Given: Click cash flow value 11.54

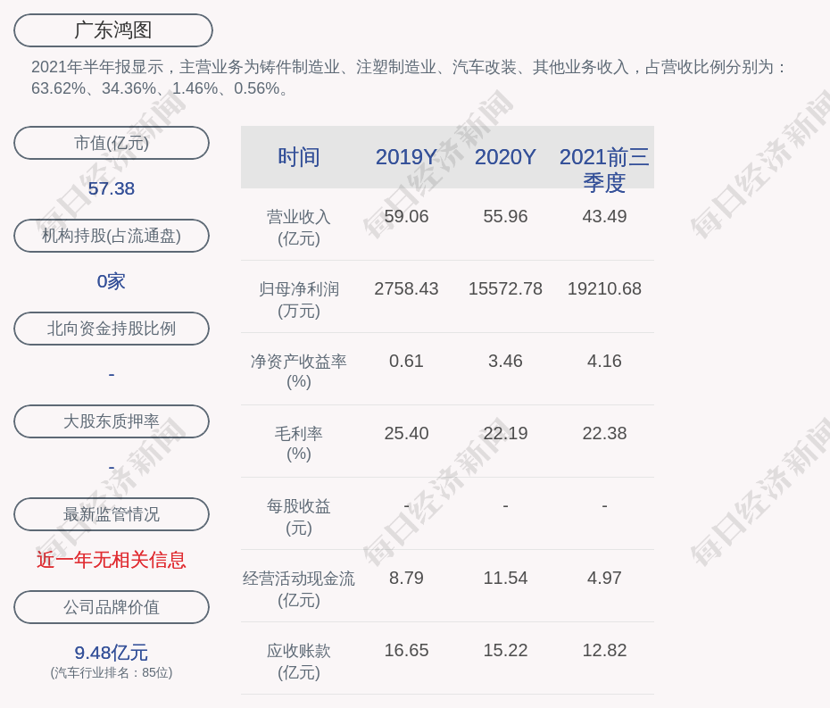Looking at the screenshot, I should [x=505, y=578].
